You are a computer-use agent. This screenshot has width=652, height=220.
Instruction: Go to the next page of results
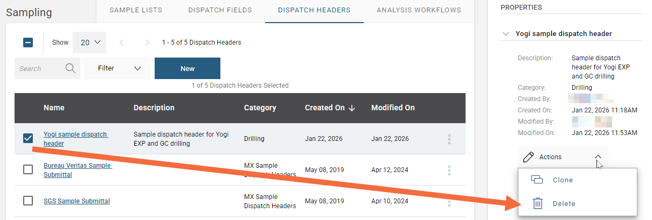(147, 42)
